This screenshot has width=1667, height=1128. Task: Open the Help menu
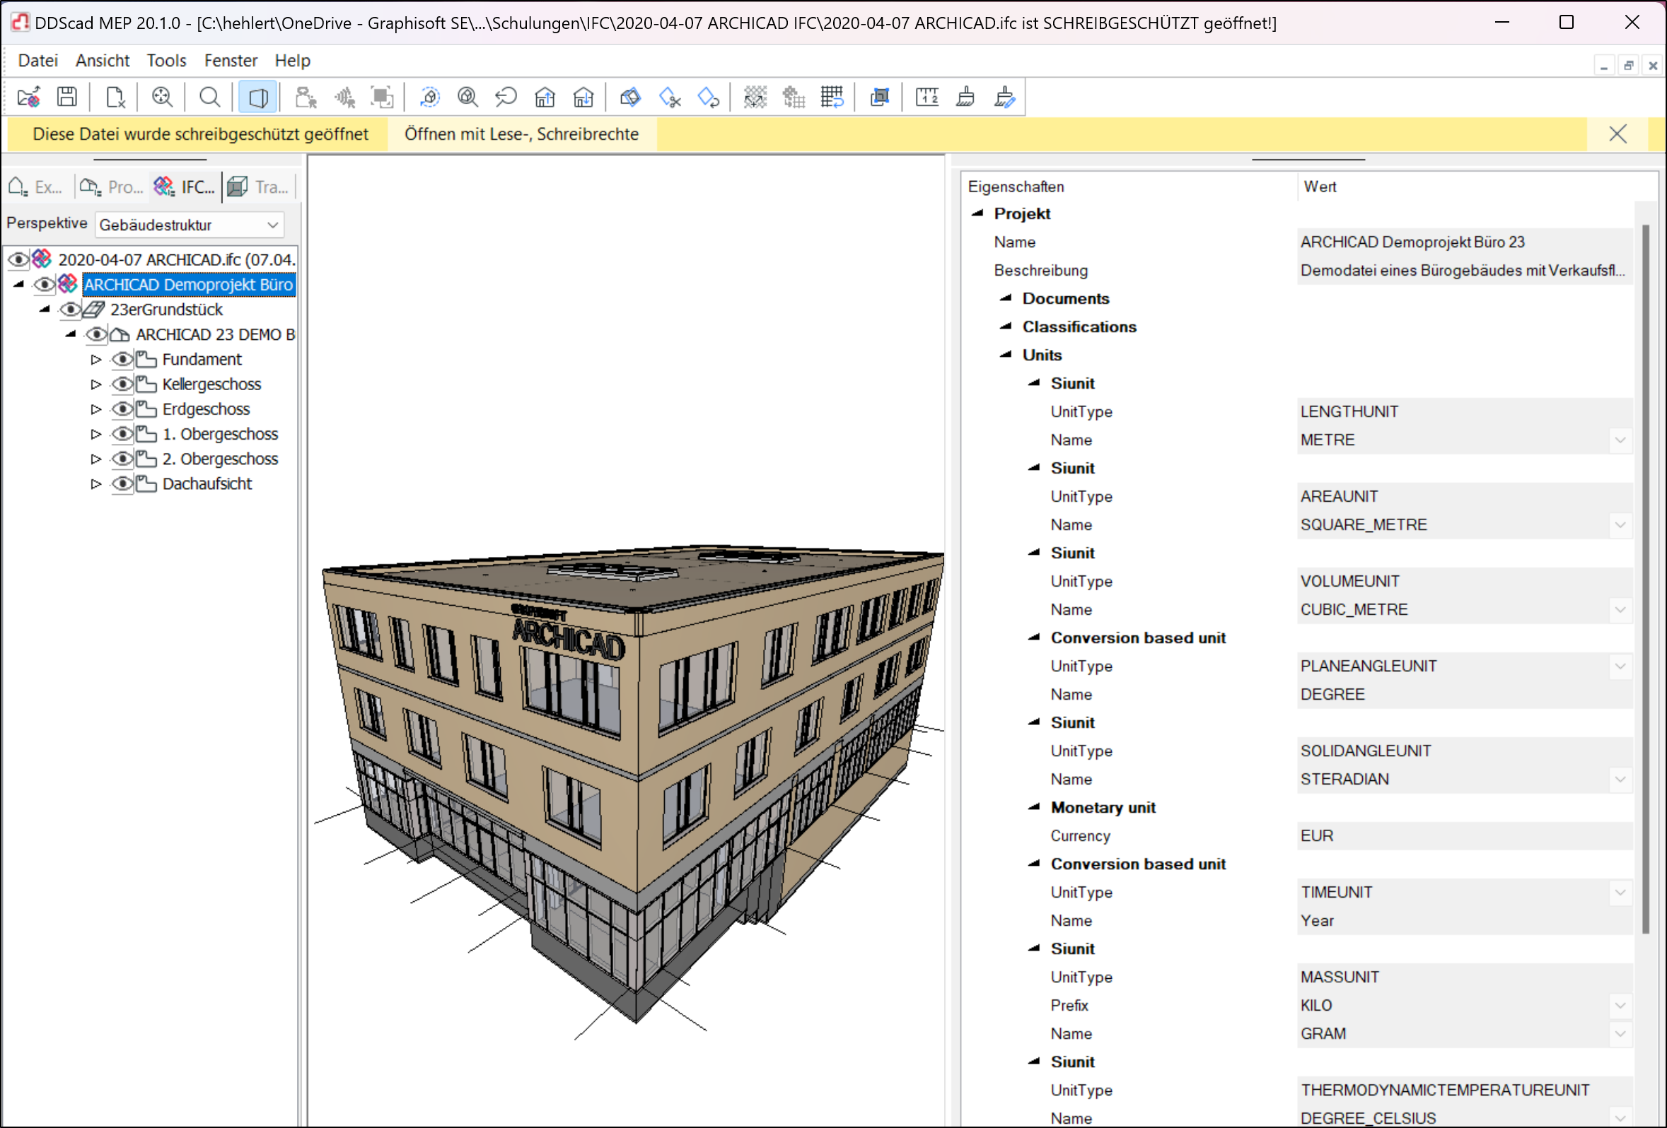[292, 61]
